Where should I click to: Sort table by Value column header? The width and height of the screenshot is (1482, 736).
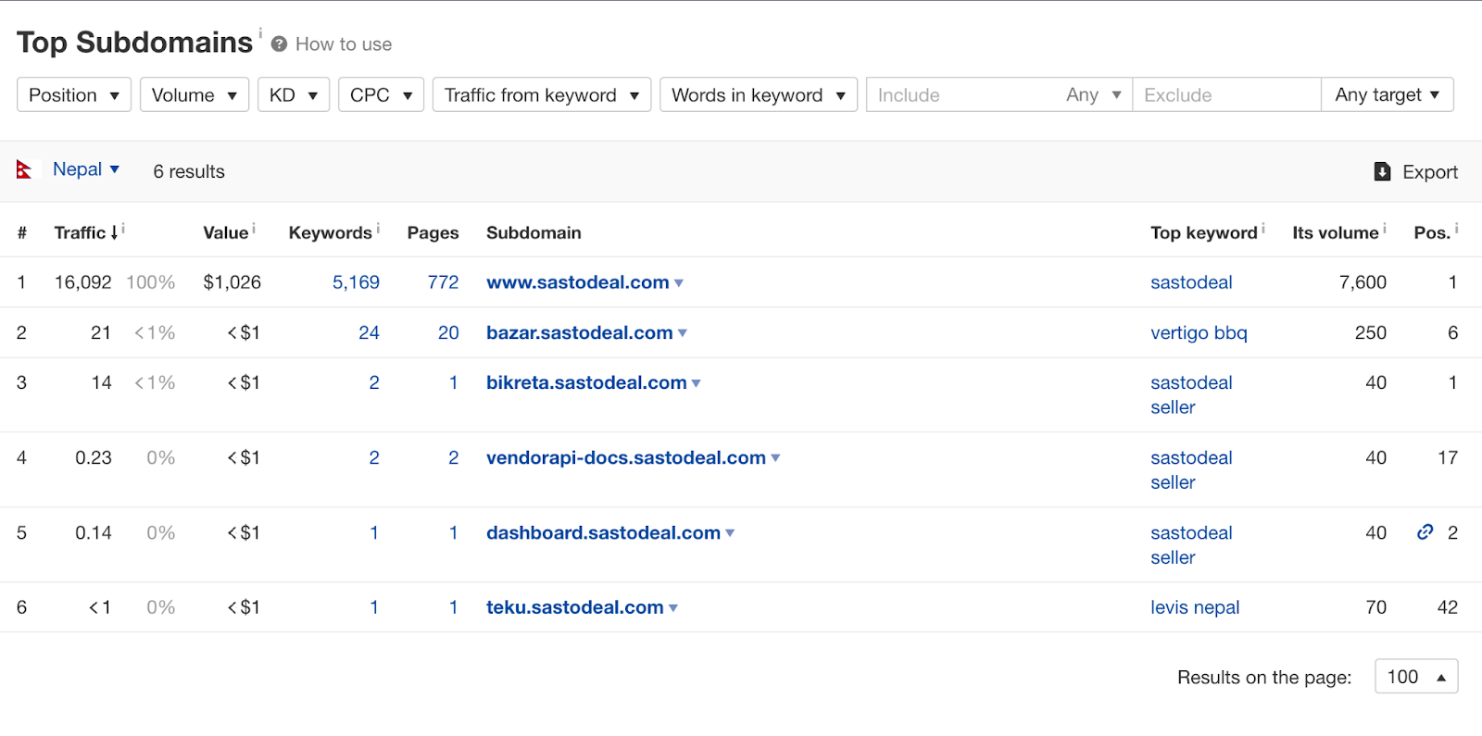[x=226, y=232]
